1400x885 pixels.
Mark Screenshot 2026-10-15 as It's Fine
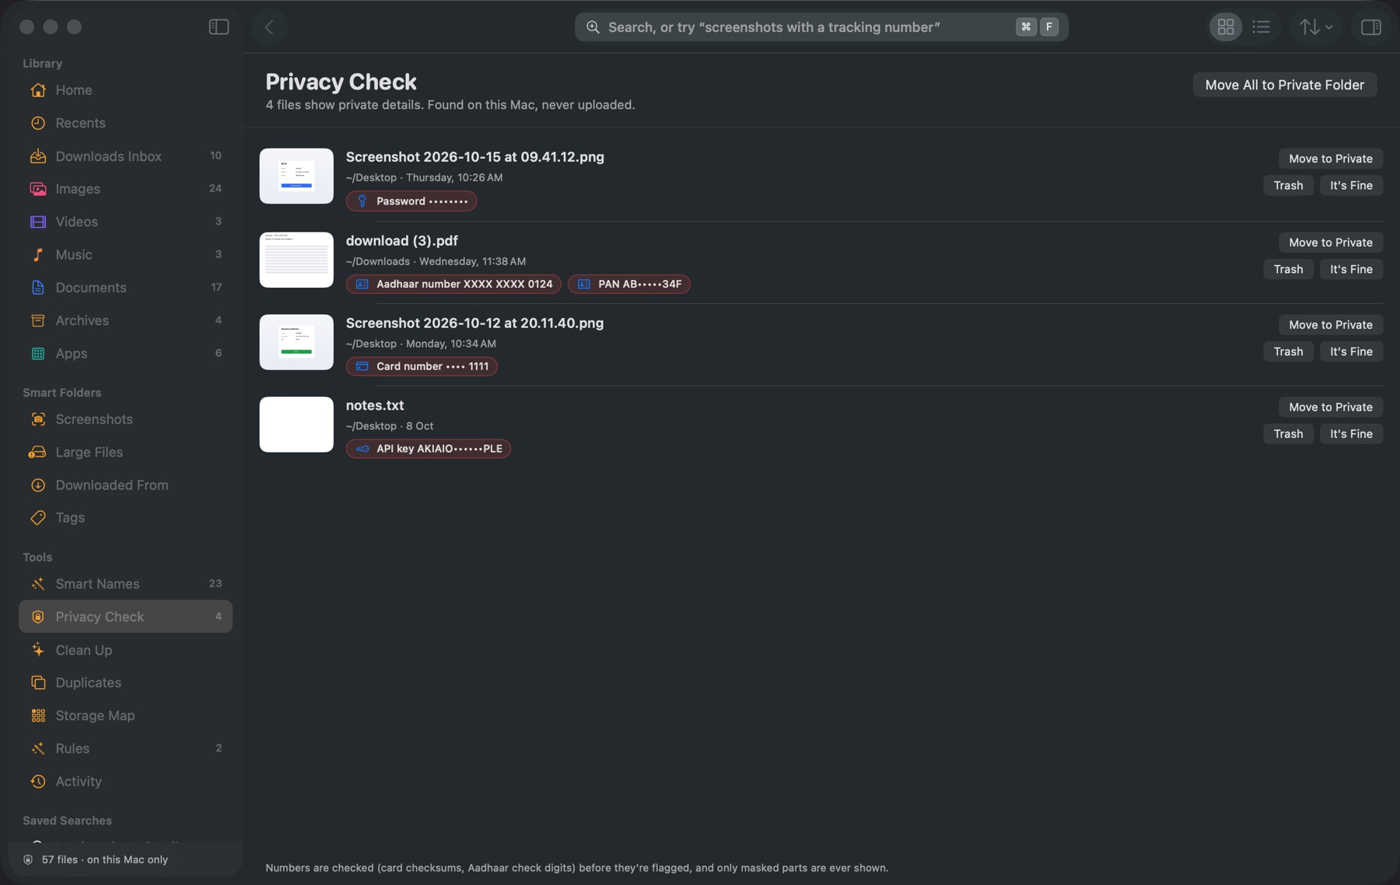click(1351, 185)
